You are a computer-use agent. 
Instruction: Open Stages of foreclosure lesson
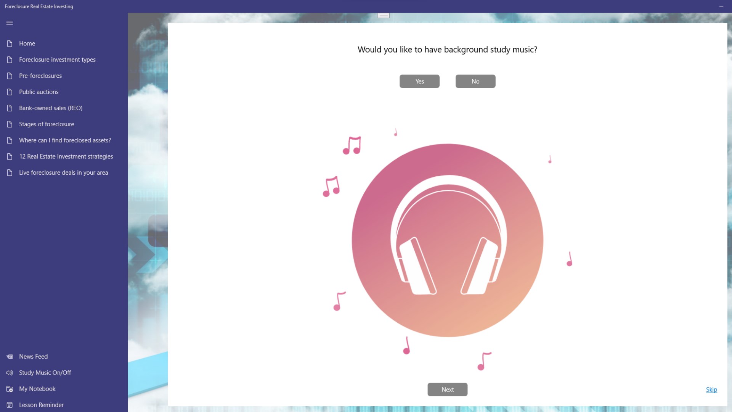tap(47, 124)
